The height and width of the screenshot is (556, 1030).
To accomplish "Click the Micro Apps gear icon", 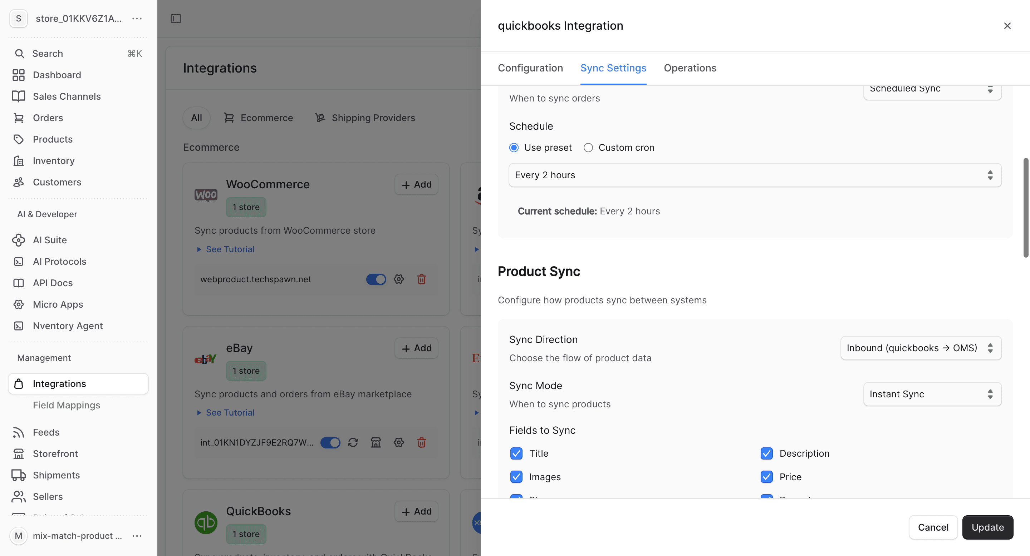I will tap(18, 304).
